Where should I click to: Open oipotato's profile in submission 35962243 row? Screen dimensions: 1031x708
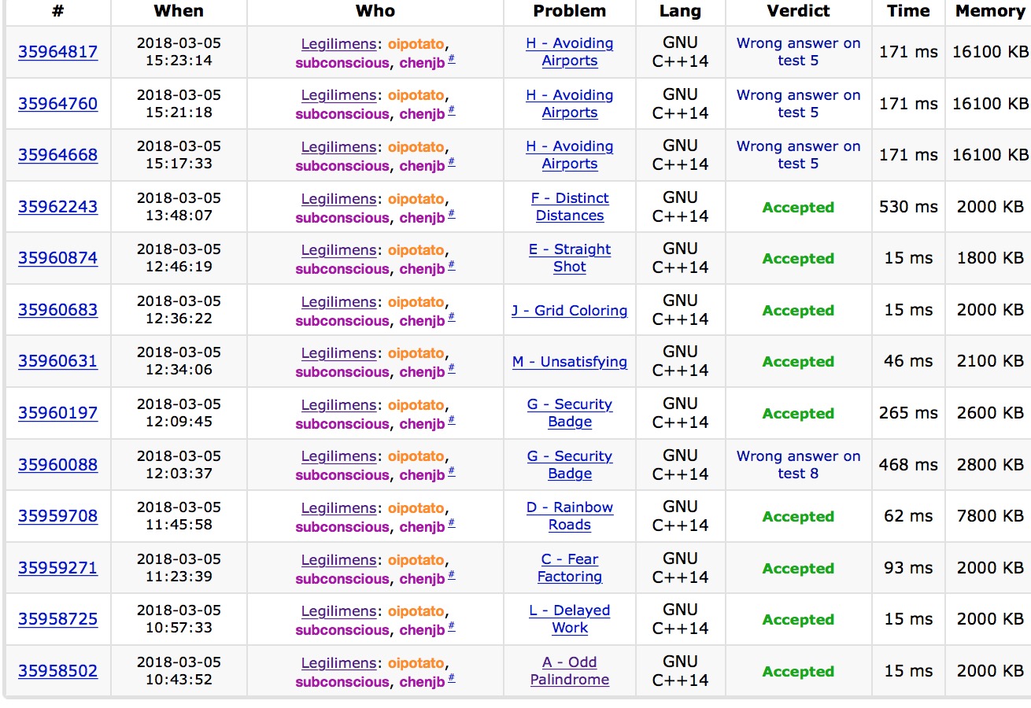[x=416, y=199]
